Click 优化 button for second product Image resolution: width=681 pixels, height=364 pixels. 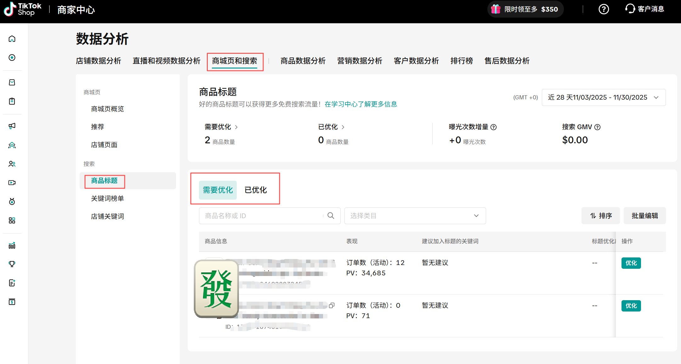point(631,306)
